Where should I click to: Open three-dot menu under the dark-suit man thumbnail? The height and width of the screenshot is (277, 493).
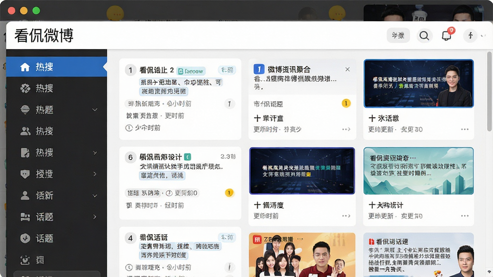click(465, 129)
